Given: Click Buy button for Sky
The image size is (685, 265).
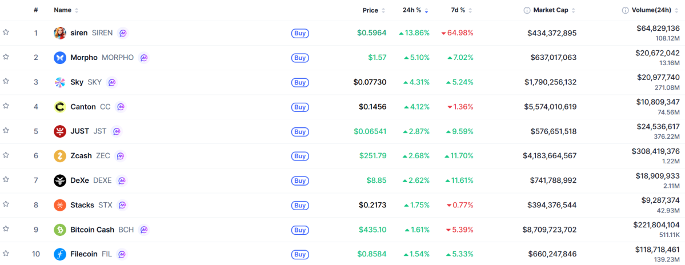Looking at the screenshot, I should (x=300, y=82).
